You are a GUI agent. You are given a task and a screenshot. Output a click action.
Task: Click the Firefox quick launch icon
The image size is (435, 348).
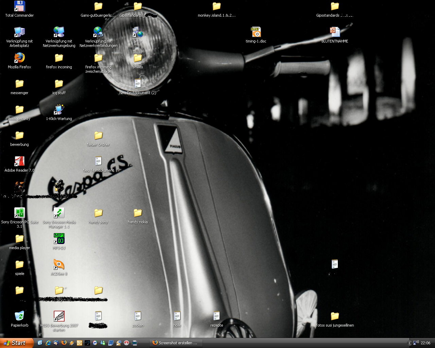pos(64,343)
